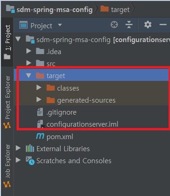The height and width of the screenshot is (196, 170).
Task: Click the folder icon on 1: Project tab
Action: [x=7, y=56]
